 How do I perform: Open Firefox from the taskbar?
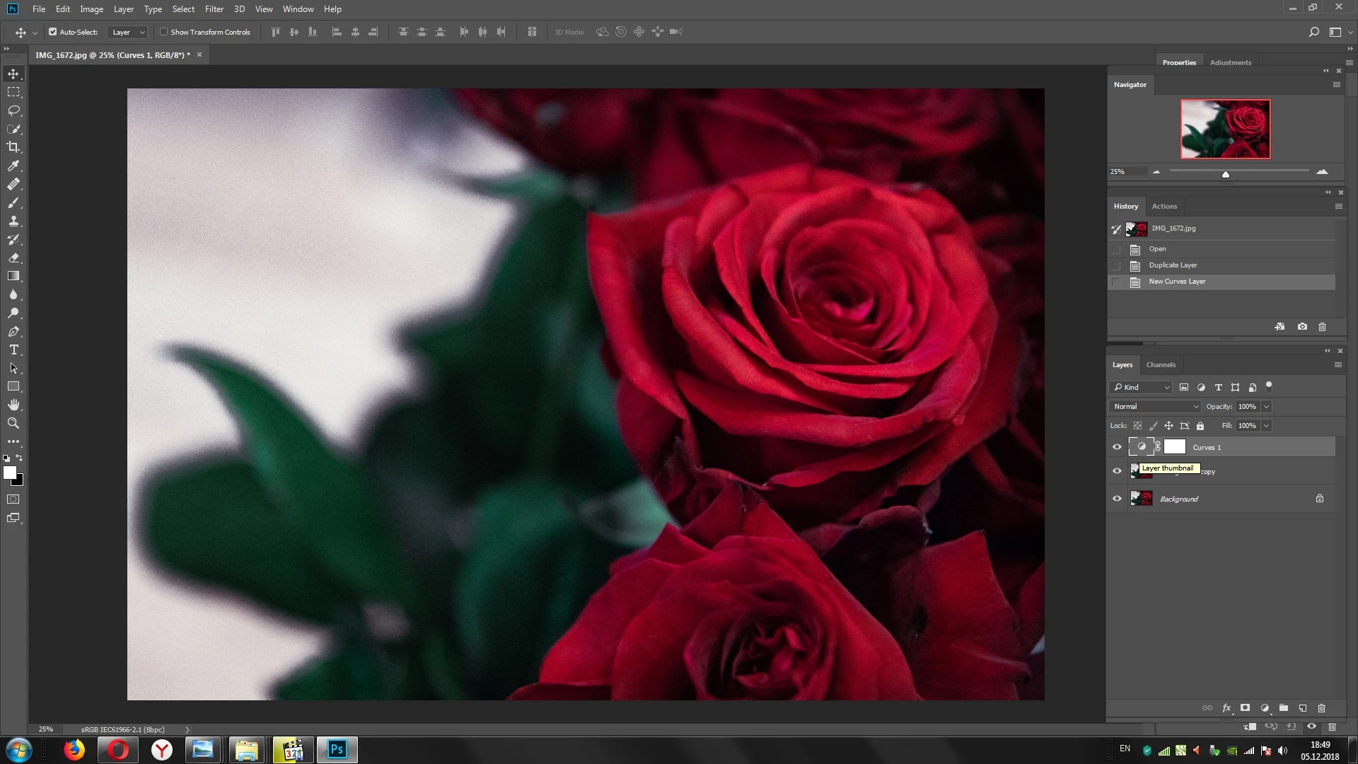[x=74, y=750]
